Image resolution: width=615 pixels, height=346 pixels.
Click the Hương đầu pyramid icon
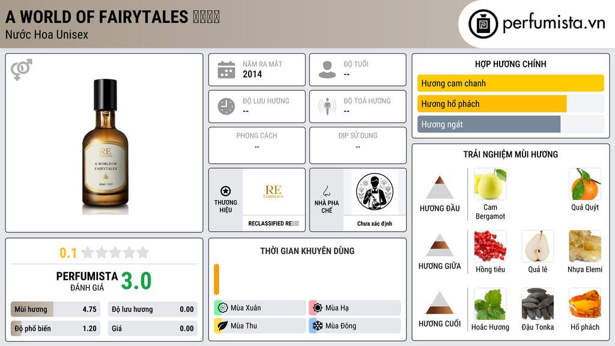coord(440,187)
